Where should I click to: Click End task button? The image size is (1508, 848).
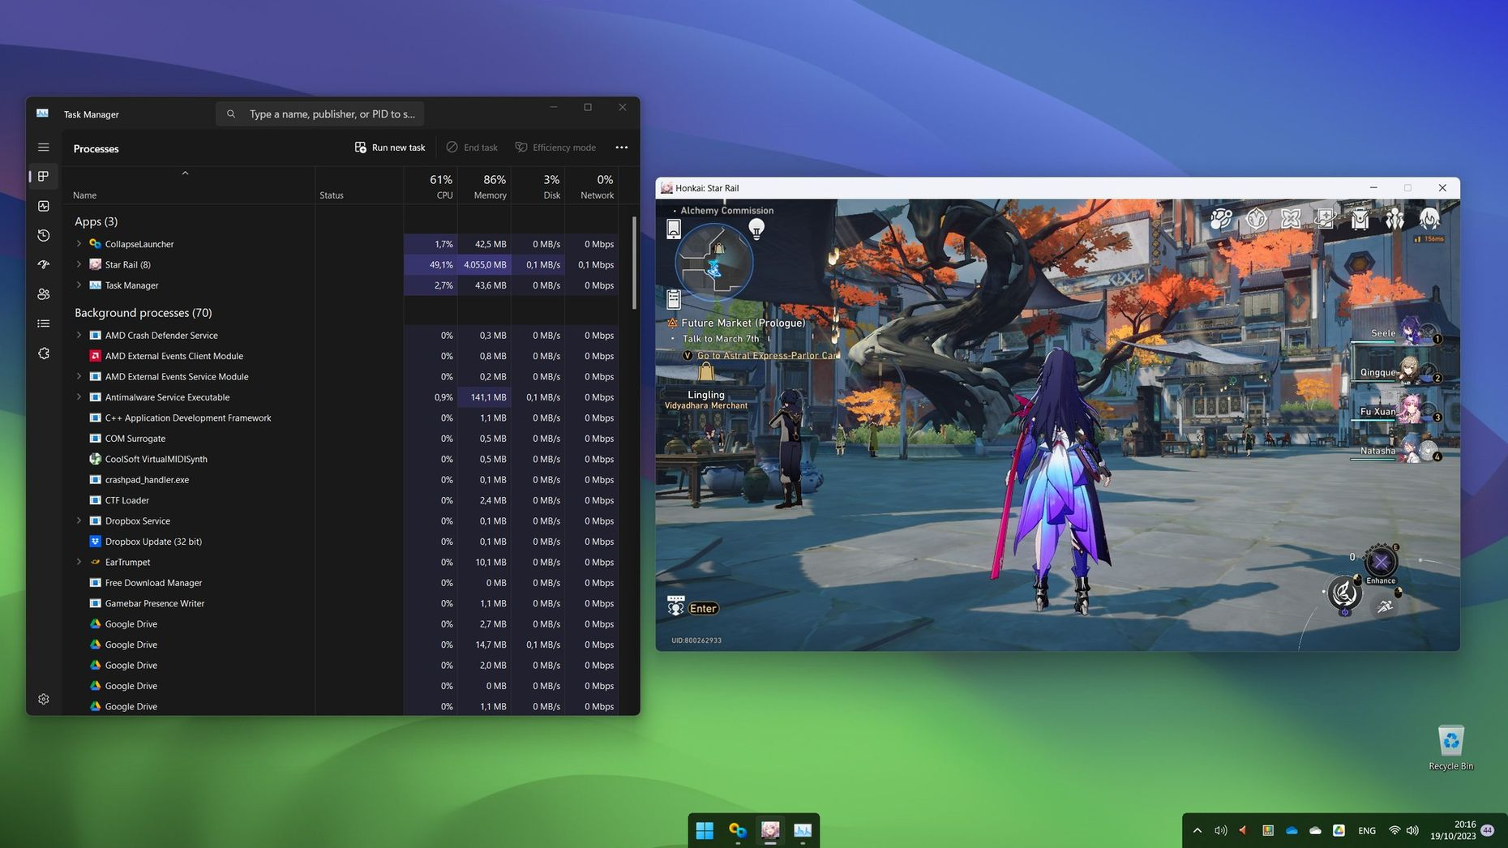(x=472, y=148)
